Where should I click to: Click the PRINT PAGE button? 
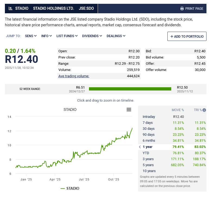pos(192,9)
